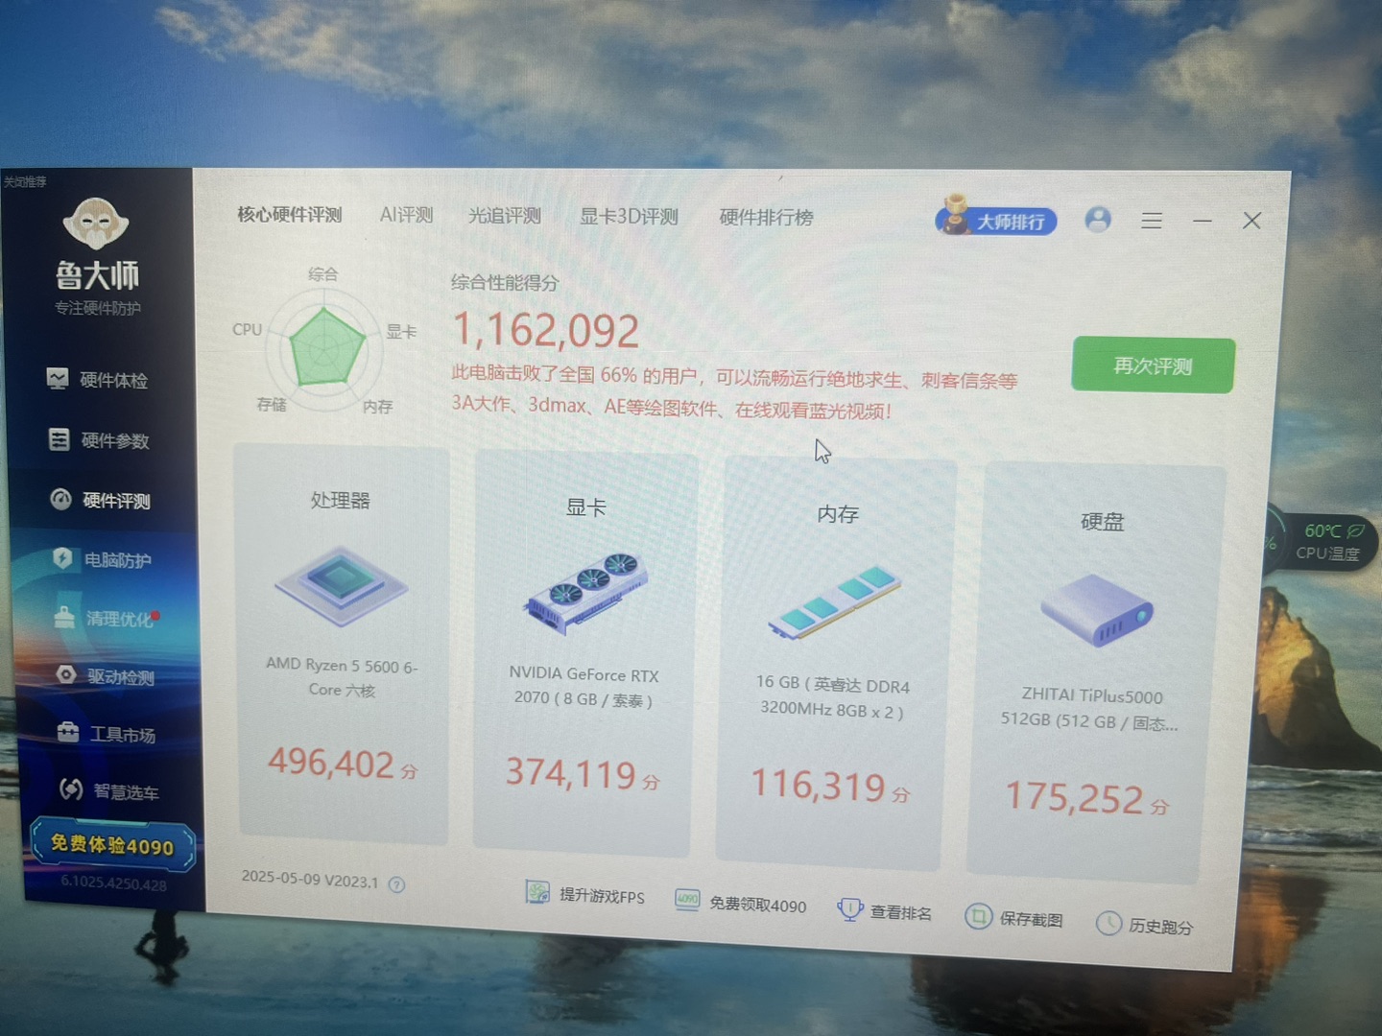Switch to the AI评测 tab
The height and width of the screenshot is (1036, 1382).
tap(406, 215)
